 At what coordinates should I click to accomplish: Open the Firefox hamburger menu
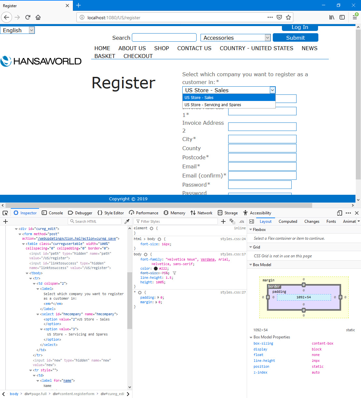click(x=355, y=17)
